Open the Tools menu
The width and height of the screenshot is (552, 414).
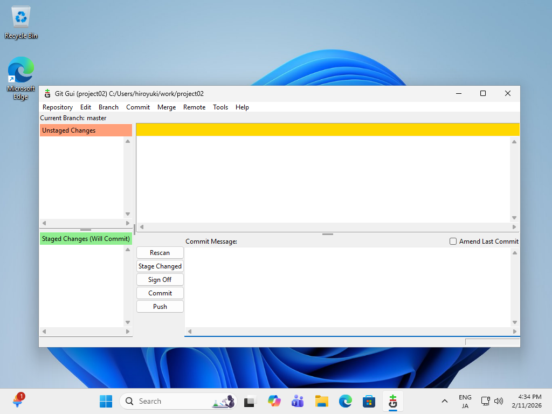[220, 107]
